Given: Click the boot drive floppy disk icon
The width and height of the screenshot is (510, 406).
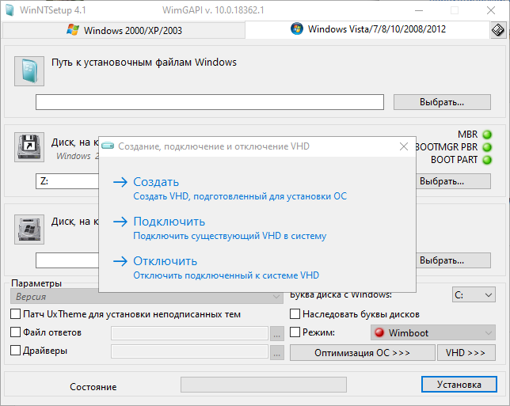Looking at the screenshot, I should point(29,147).
